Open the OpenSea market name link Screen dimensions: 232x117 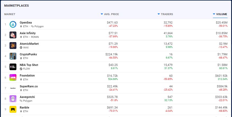[x=26, y=22]
